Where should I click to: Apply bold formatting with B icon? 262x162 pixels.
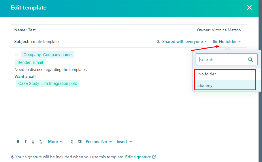[x=18, y=142]
